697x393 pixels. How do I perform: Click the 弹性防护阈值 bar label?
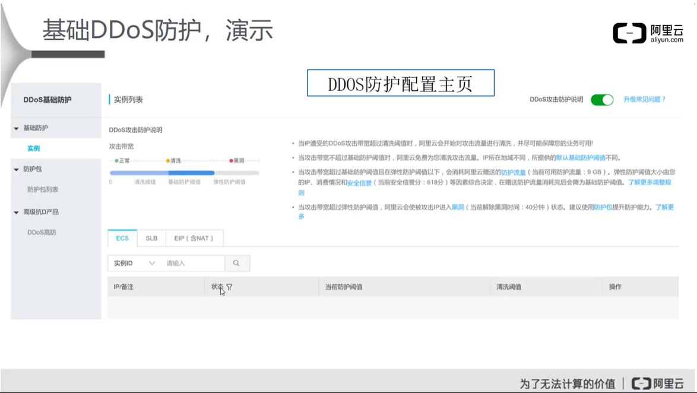click(229, 182)
